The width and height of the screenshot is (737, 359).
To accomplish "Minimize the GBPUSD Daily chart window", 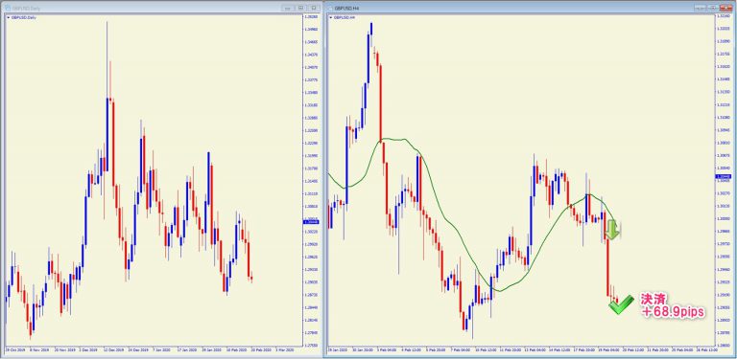I will (288, 8).
